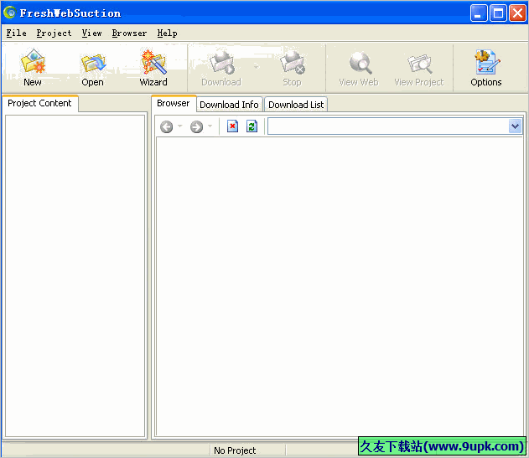Refresh page with green arrows icon
Image resolution: width=529 pixels, height=458 pixels.
252,126
